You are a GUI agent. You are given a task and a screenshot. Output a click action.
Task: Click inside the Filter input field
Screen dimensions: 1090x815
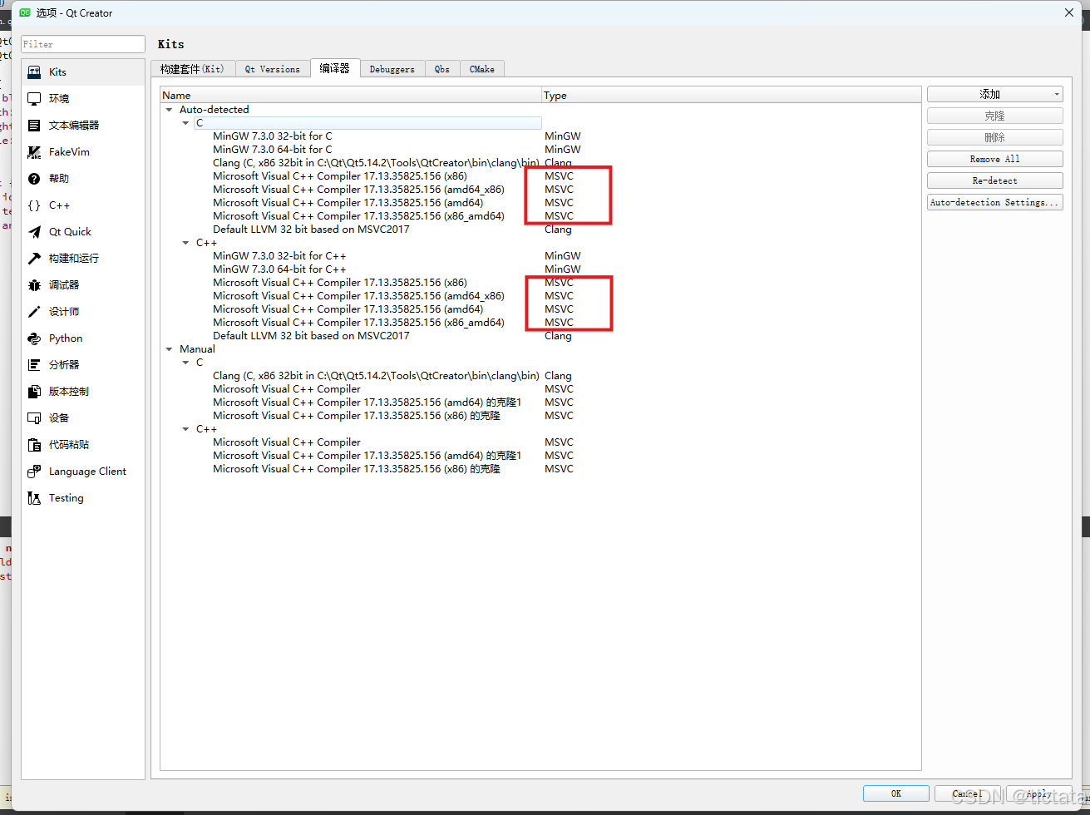(82, 42)
